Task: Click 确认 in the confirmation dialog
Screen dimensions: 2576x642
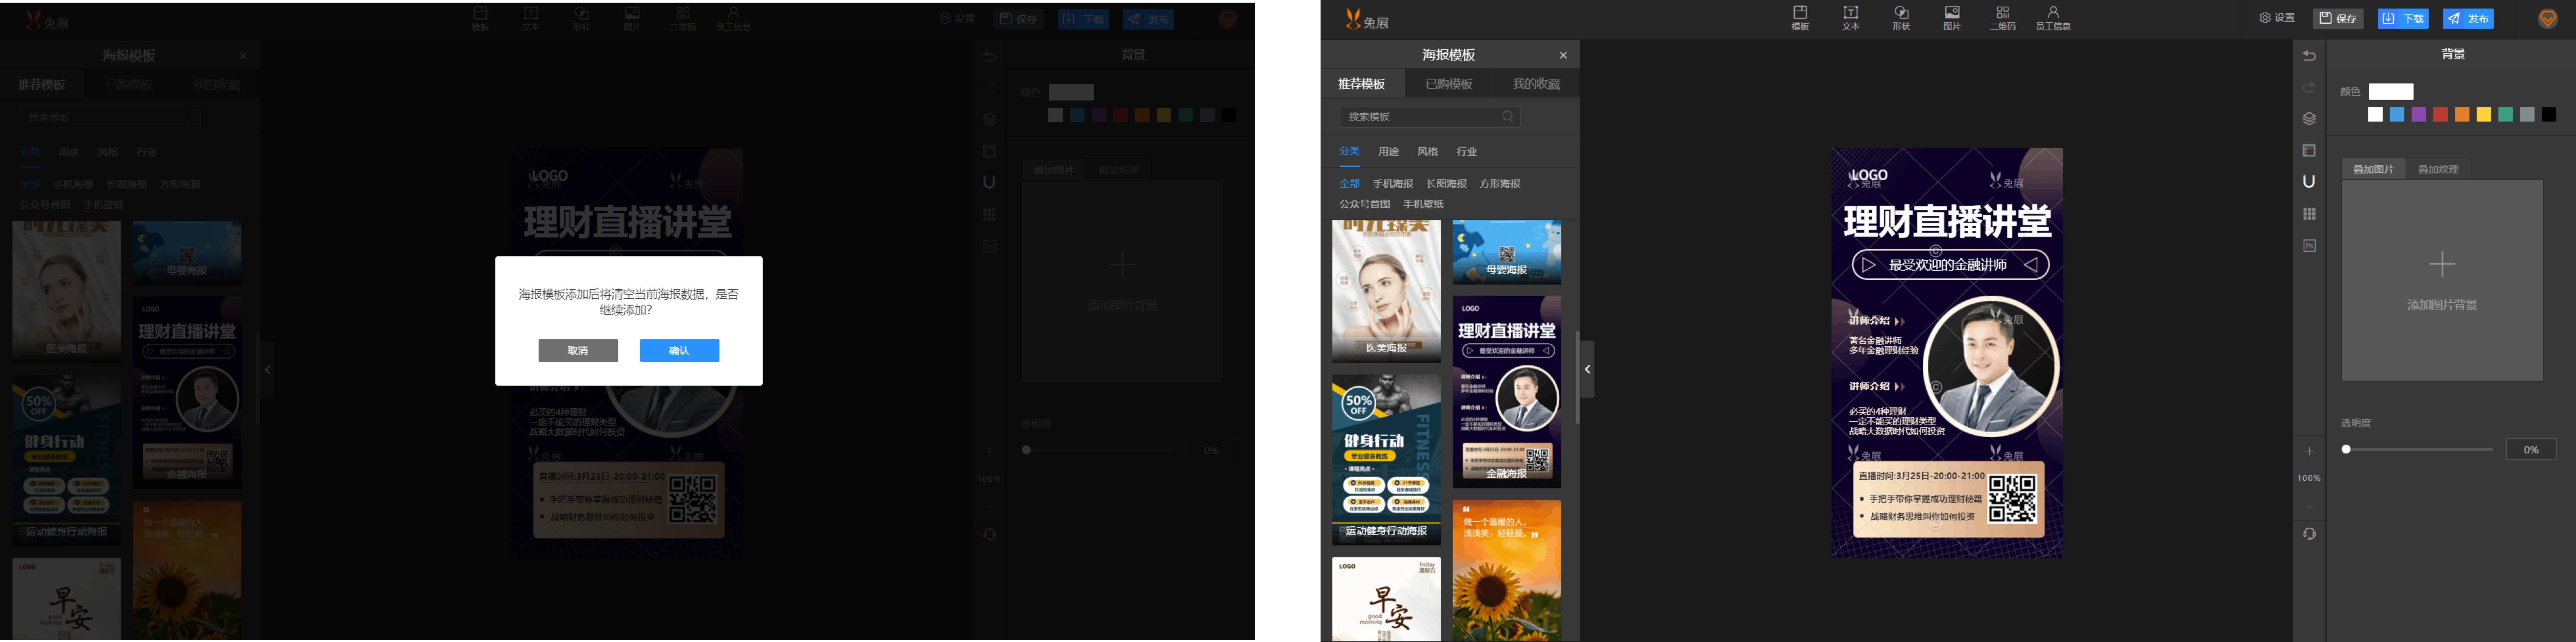Action: pyautogui.click(x=679, y=351)
